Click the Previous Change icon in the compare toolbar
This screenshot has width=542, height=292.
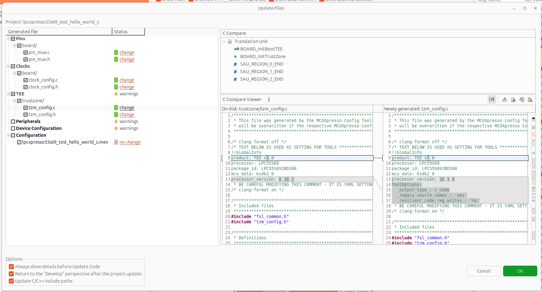coord(530,99)
